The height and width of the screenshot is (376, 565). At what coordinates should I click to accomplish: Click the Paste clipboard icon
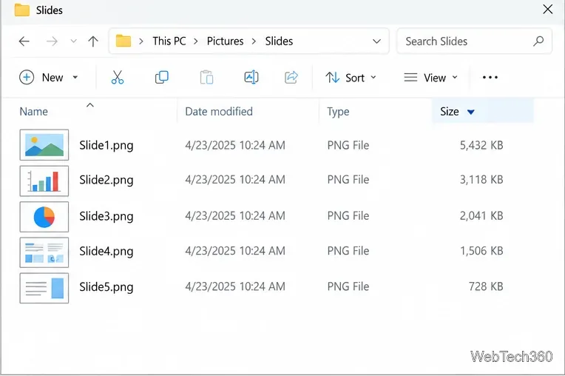coord(206,77)
